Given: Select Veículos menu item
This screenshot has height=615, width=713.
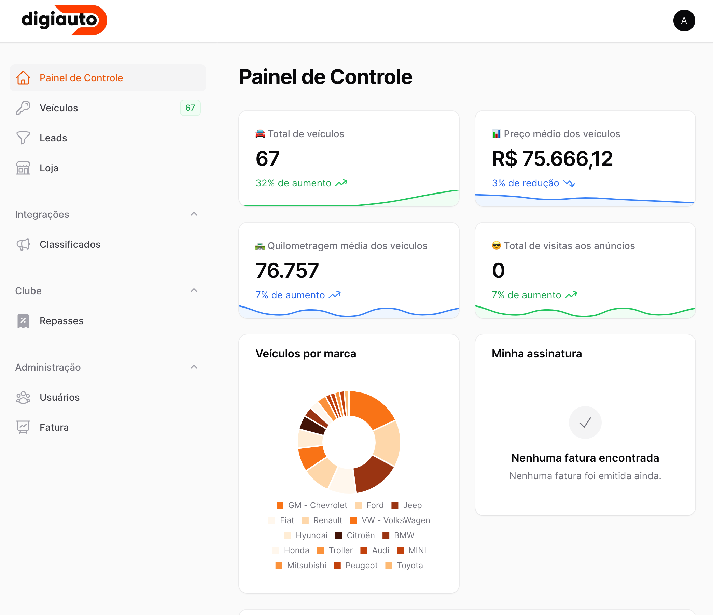Looking at the screenshot, I should 107,108.
